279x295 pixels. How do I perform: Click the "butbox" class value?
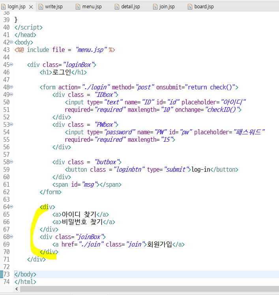tap(107, 162)
